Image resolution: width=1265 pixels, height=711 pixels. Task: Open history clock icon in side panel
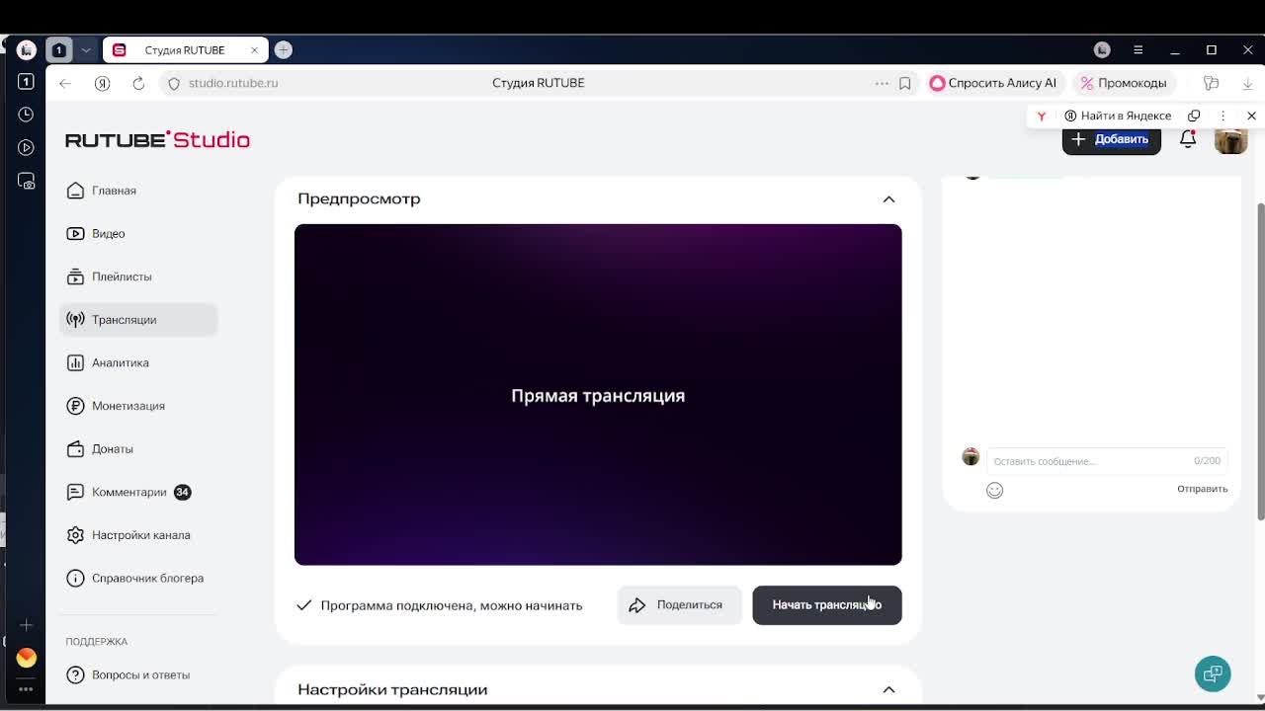tap(26, 115)
